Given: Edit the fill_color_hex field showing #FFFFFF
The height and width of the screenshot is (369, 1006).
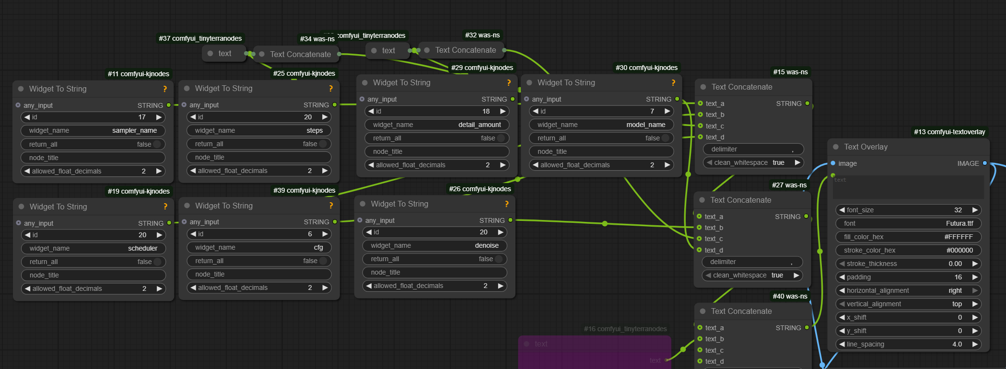Looking at the screenshot, I should pyautogui.click(x=908, y=237).
